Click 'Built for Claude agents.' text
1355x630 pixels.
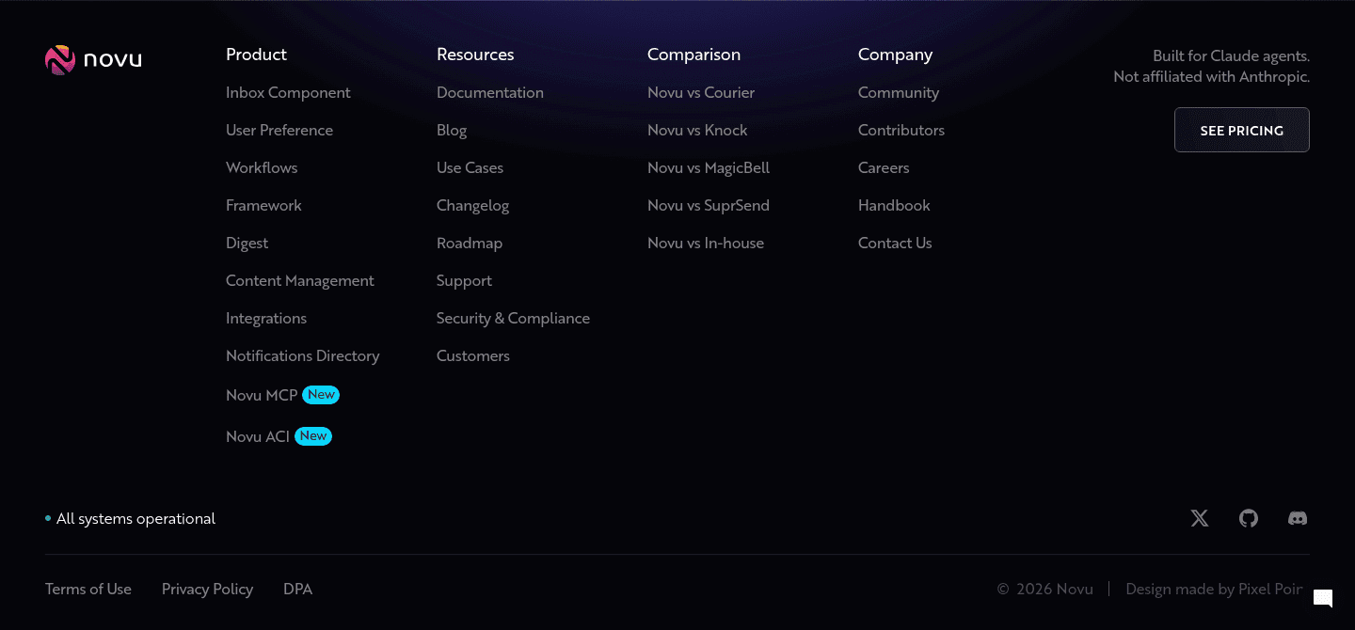(x=1231, y=55)
